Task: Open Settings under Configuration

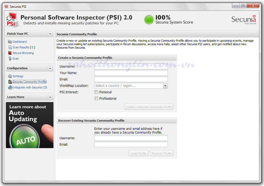Action: [x=18, y=76]
